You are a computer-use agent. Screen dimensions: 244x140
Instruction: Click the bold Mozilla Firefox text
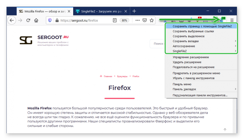(x=40, y=108)
